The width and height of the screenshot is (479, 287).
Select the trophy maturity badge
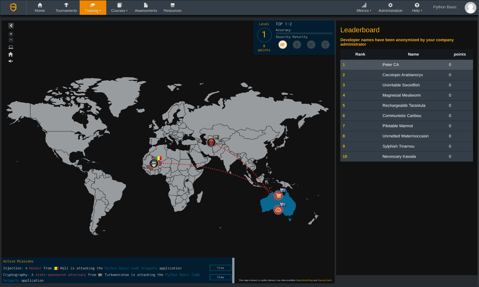325,45
